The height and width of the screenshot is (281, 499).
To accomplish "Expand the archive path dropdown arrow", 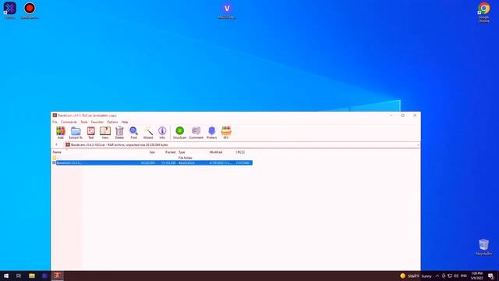I will pyautogui.click(x=418, y=145).
